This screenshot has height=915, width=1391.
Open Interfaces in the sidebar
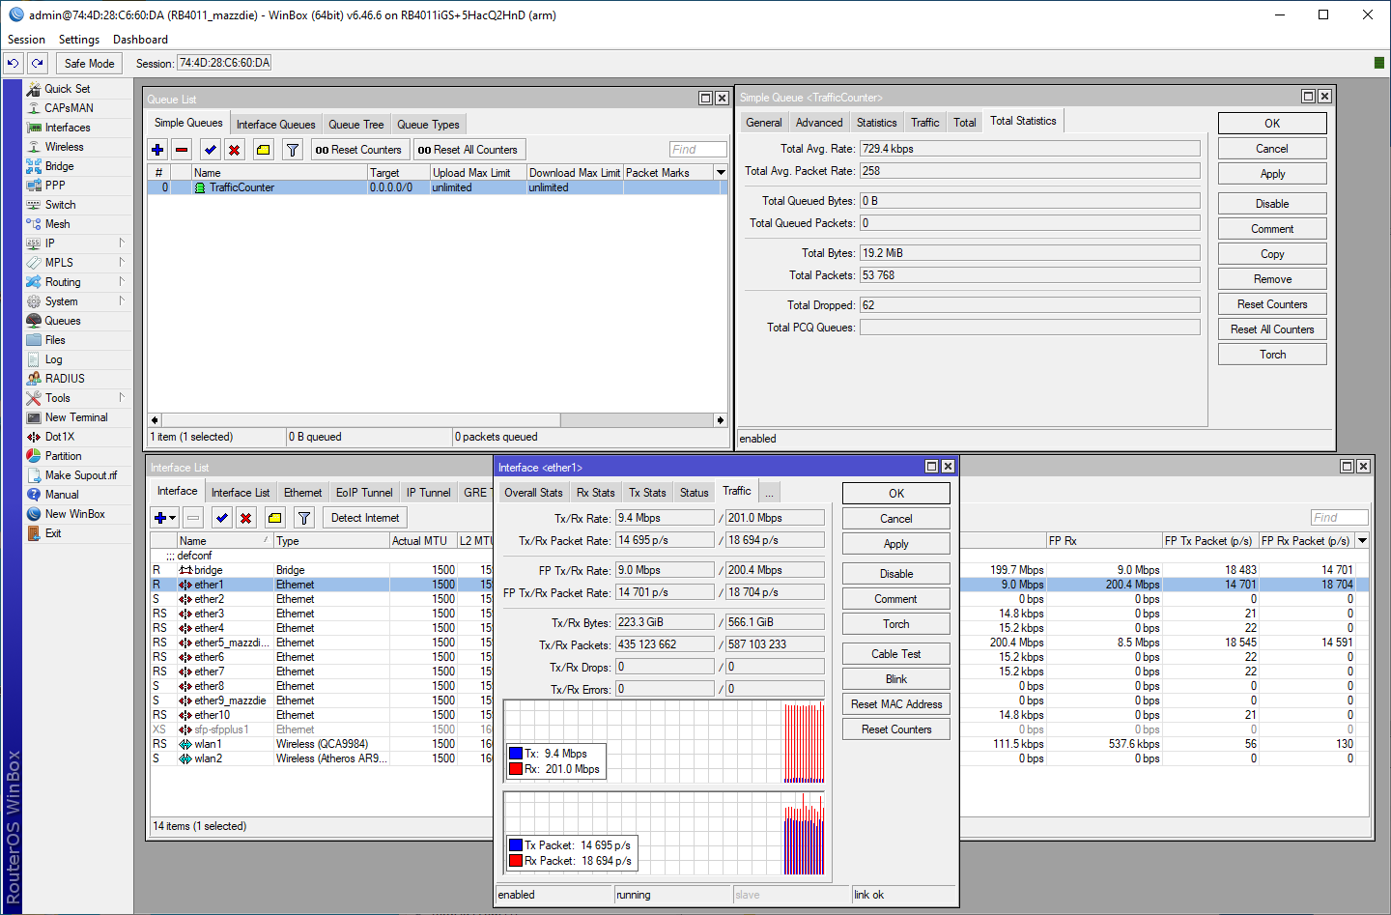[x=68, y=128]
